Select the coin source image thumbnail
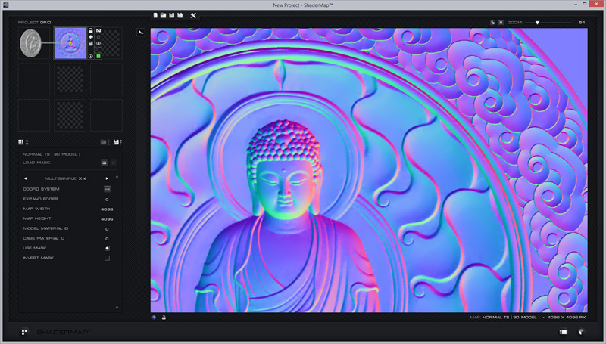The width and height of the screenshot is (606, 344). pos(30,43)
